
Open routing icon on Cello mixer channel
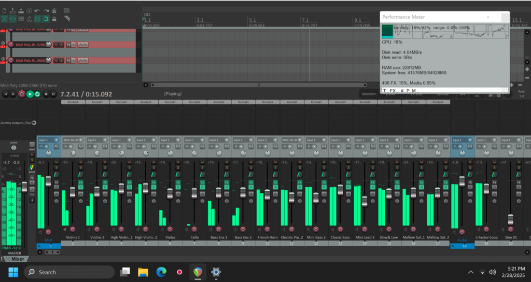pos(203,175)
